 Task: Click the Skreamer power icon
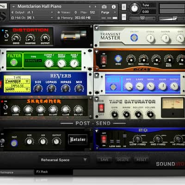click(x=6, y=107)
